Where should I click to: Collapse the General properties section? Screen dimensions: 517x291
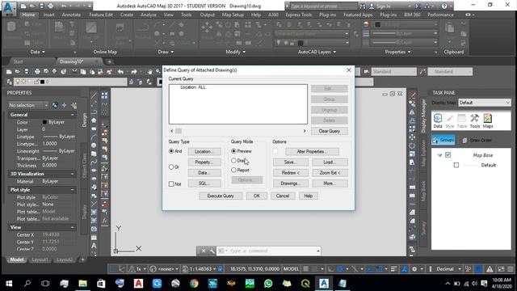(x=72, y=115)
